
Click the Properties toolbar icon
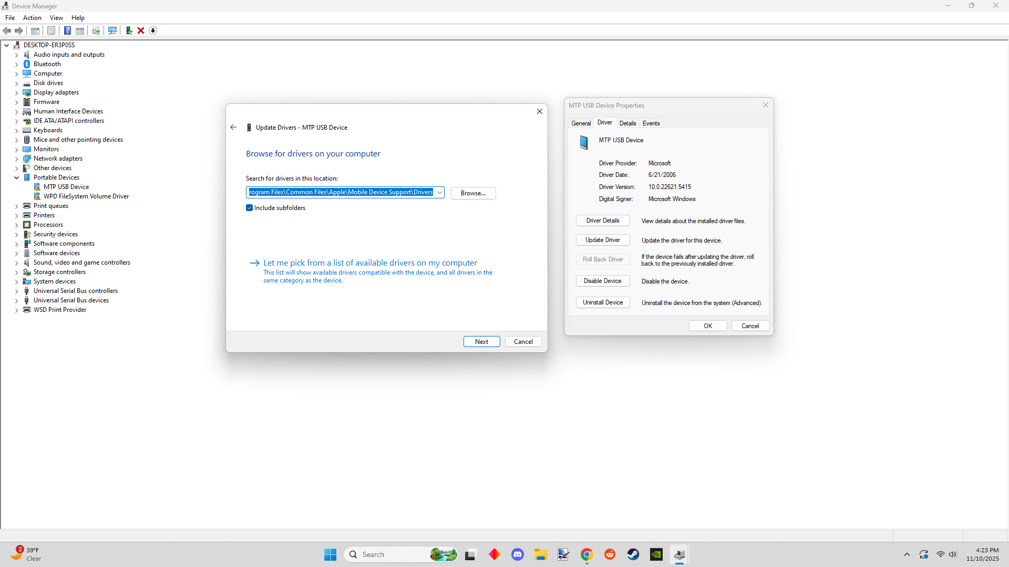[51, 30]
